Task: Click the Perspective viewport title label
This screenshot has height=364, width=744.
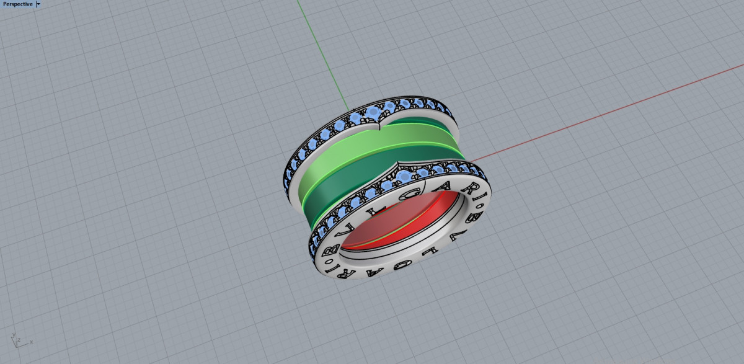Action: [x=17, y=4]
